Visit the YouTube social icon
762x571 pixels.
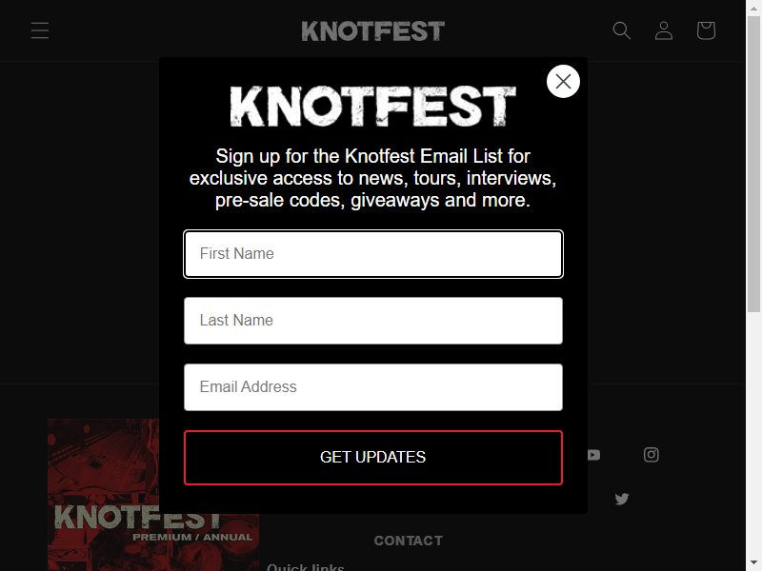point(593,455)
